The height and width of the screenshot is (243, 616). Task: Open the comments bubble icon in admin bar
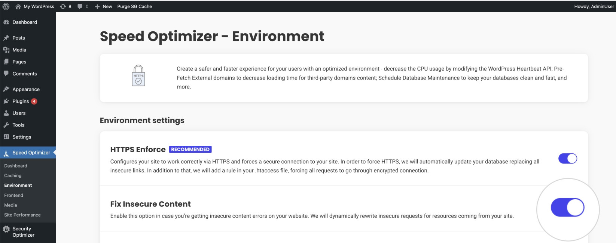pos(80,6)
